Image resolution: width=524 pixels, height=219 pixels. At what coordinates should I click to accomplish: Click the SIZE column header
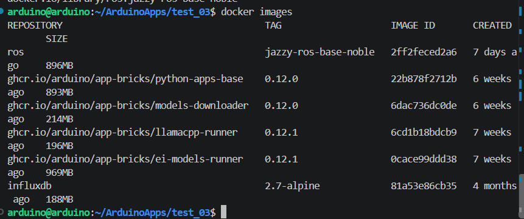coord(57,39)
